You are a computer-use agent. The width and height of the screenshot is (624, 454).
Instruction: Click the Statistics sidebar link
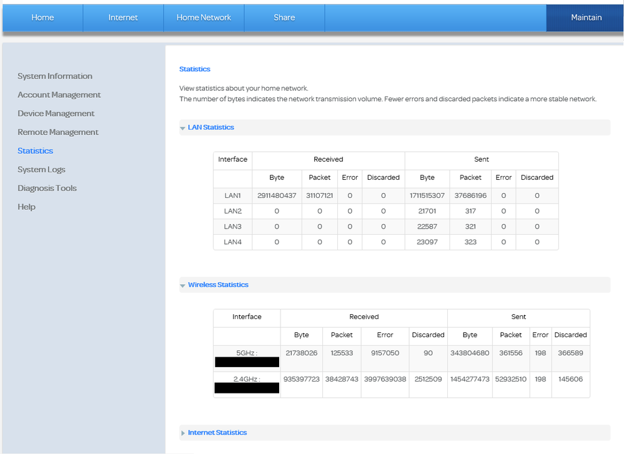tap(36, 151)
